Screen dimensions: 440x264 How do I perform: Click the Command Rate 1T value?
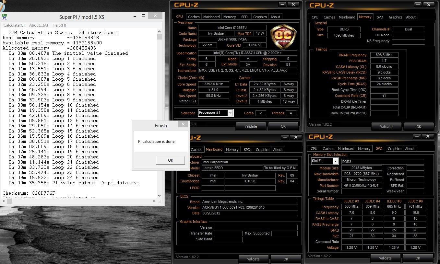click(x=384, y=96)
